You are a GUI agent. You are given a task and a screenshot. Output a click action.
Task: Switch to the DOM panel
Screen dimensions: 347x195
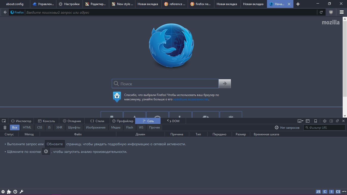click(x=173, y=121)
